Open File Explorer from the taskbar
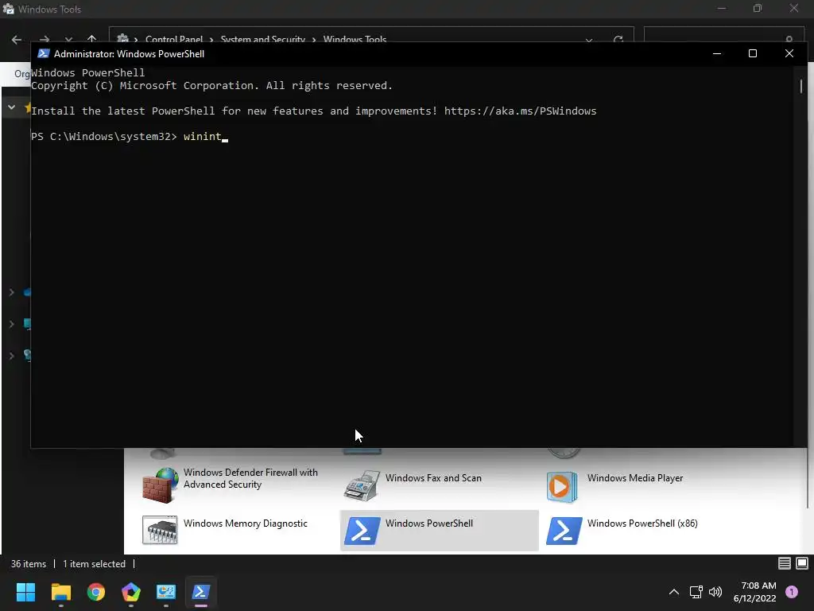 (x=60, y=592)
